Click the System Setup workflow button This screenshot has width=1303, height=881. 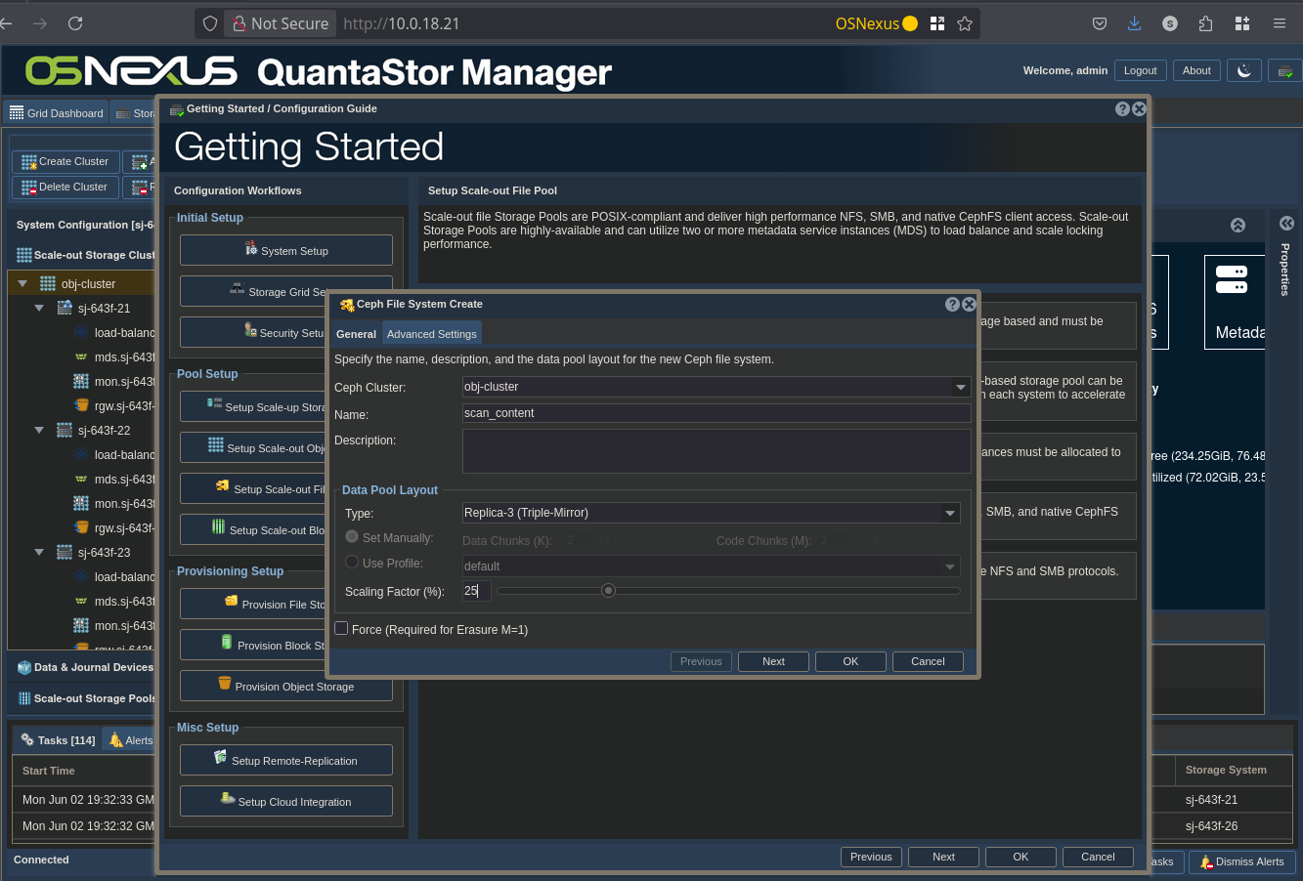click(286, 251)
